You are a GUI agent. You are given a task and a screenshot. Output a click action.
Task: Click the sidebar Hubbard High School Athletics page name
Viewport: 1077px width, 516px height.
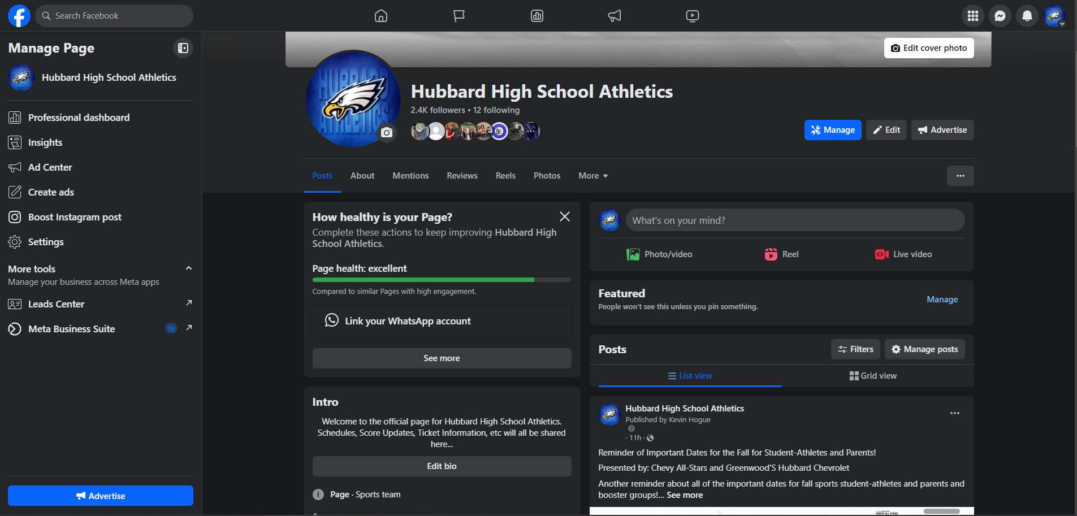coord(109,77)
